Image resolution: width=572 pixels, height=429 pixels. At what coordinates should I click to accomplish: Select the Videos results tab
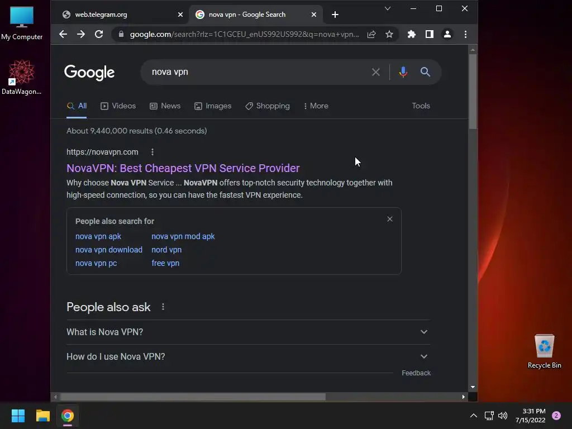[x=118, y=106]
